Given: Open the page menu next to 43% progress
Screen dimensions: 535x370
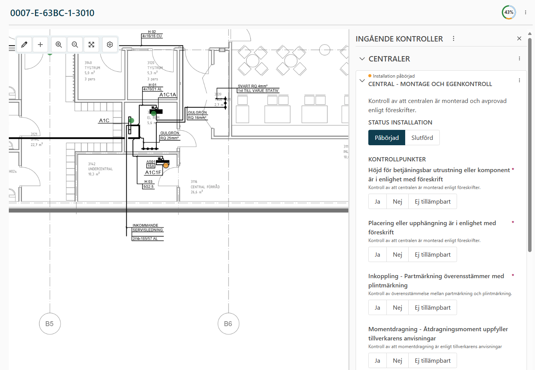Looking at the screenshot, I should 525,12.
